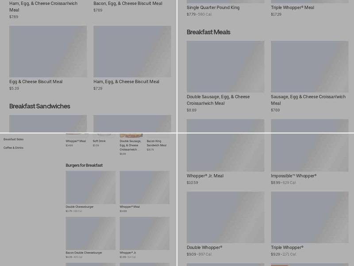Screen dimensions: 354x266
Task: Click the Egg & Cheese Biscuit Meal photo
Action: (x=48, y=51)
